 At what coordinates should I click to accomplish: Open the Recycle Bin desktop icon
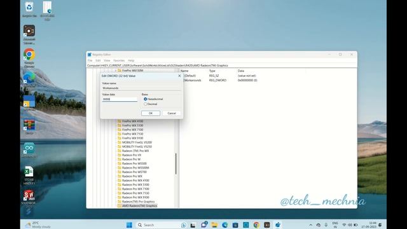pos(29,9)
